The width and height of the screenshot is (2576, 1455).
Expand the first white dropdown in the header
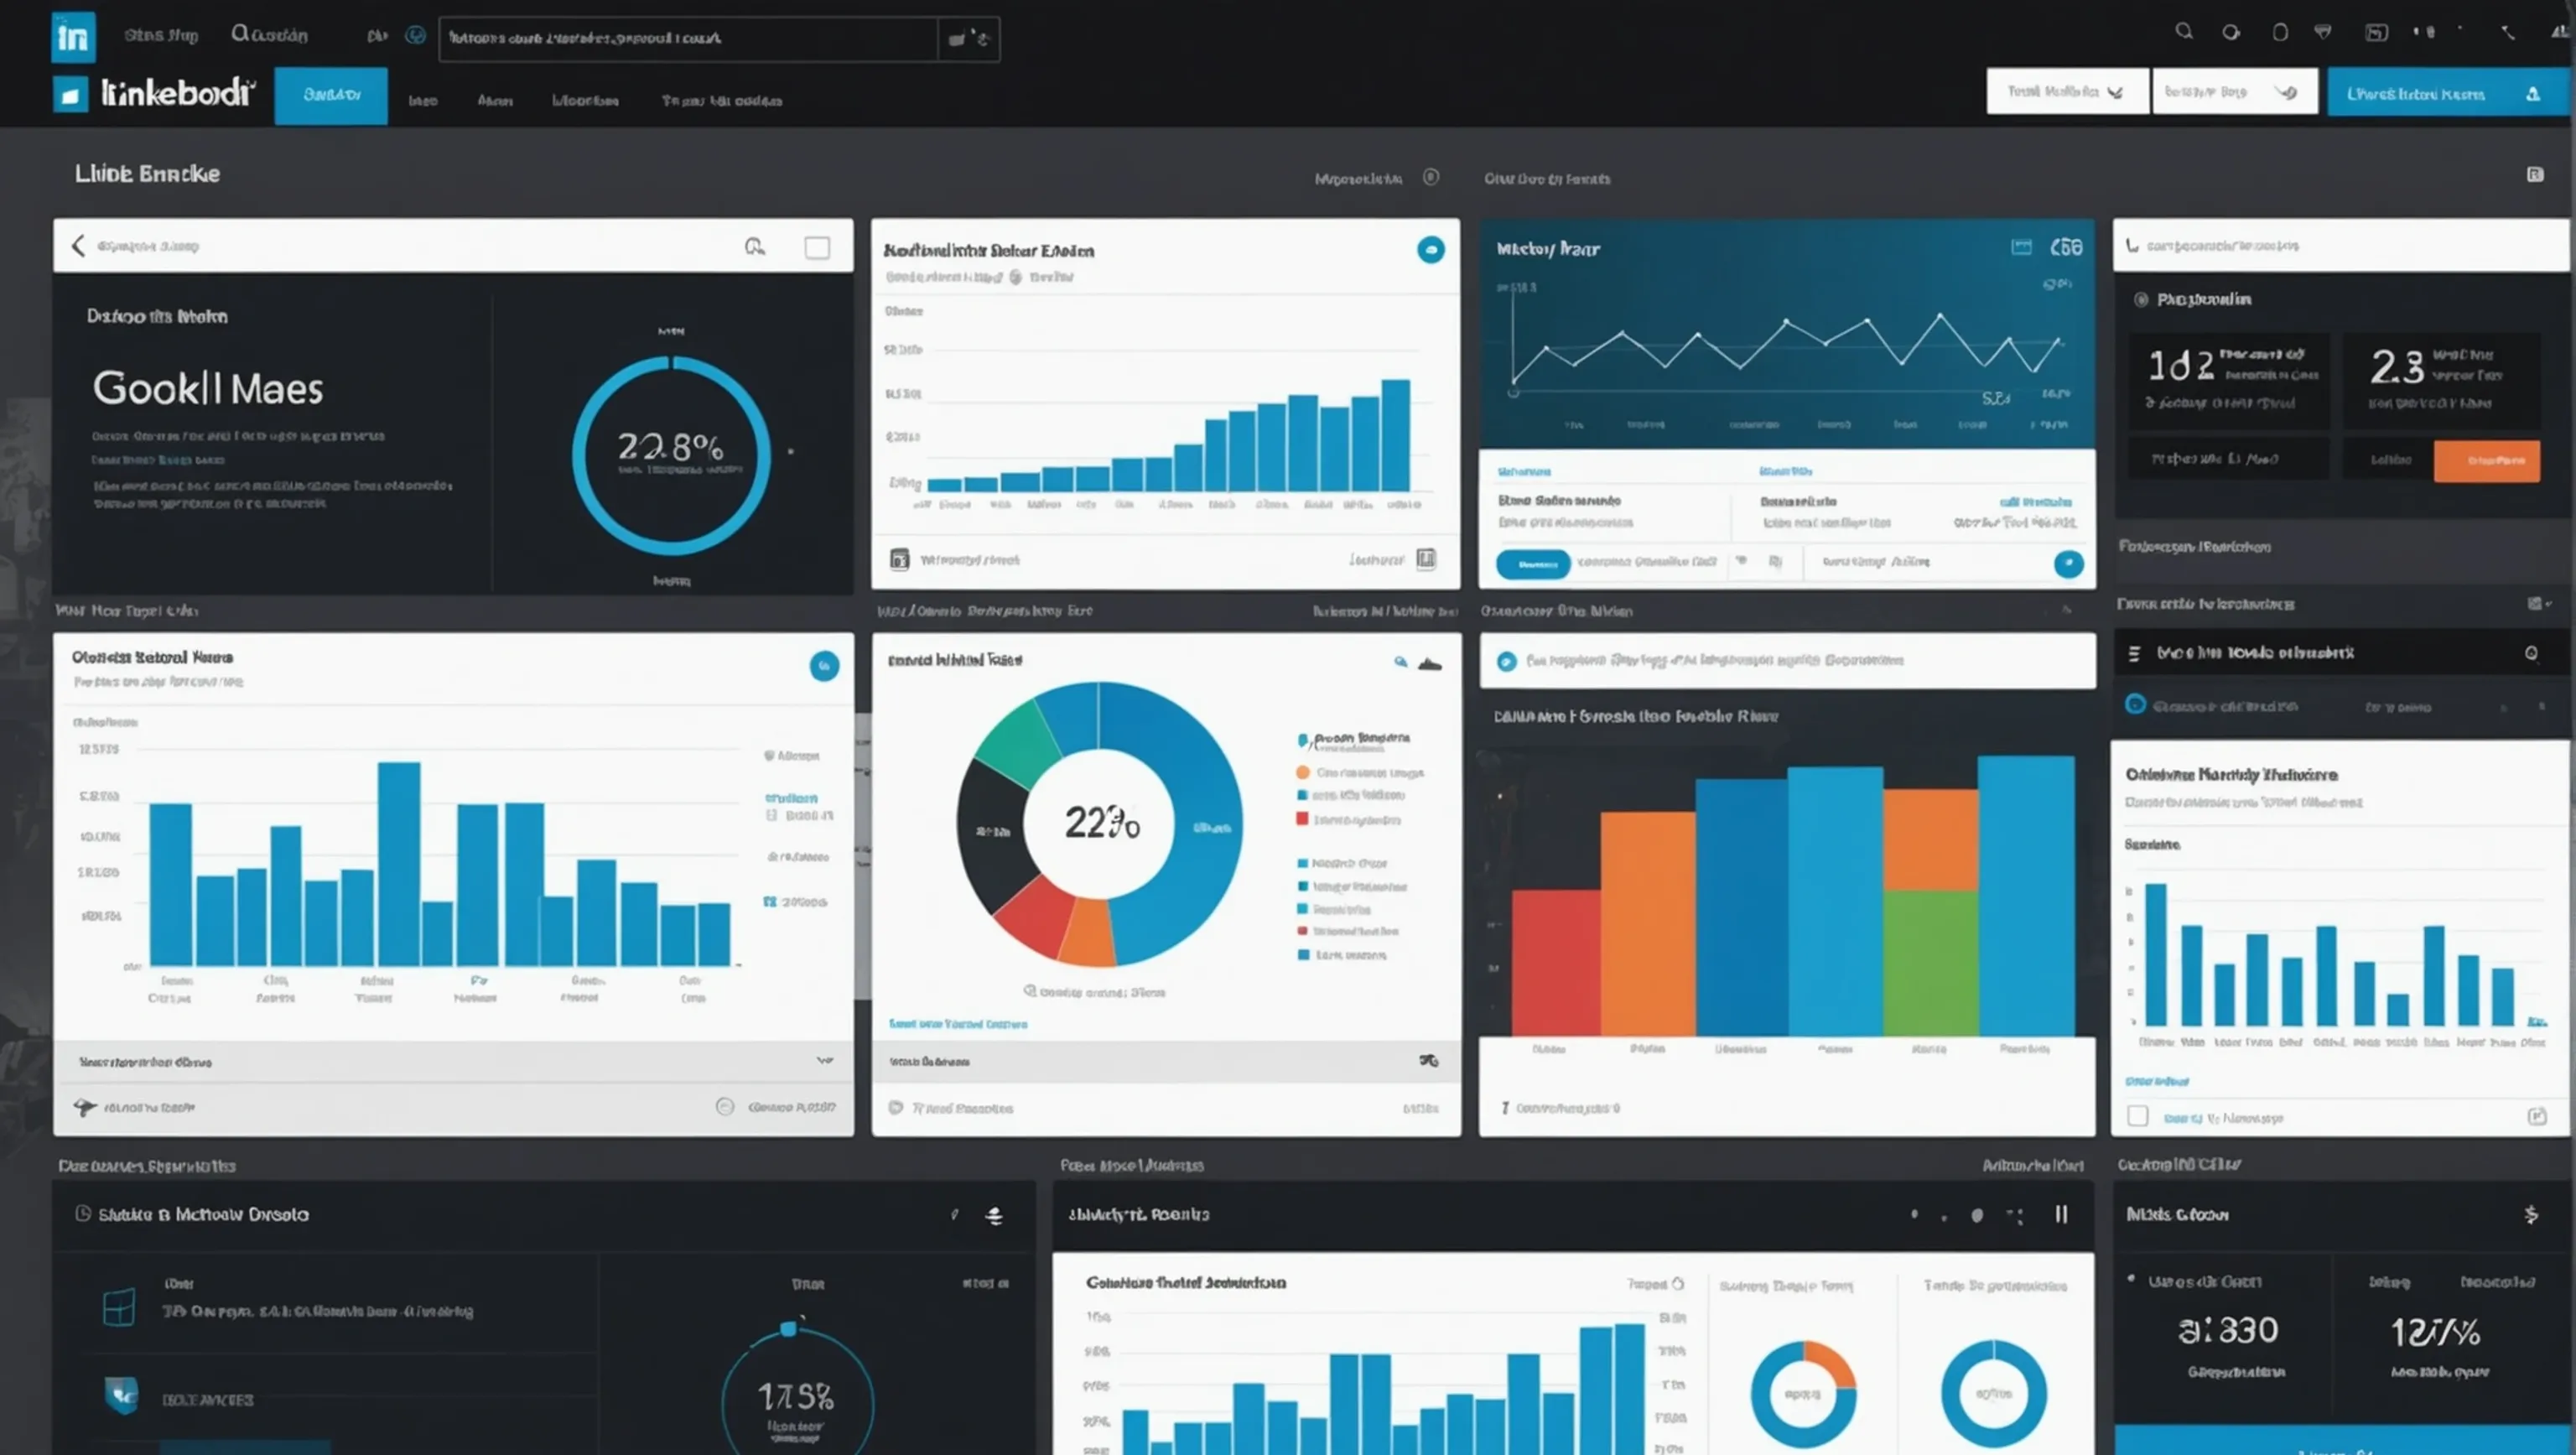tap(2067, 91)
